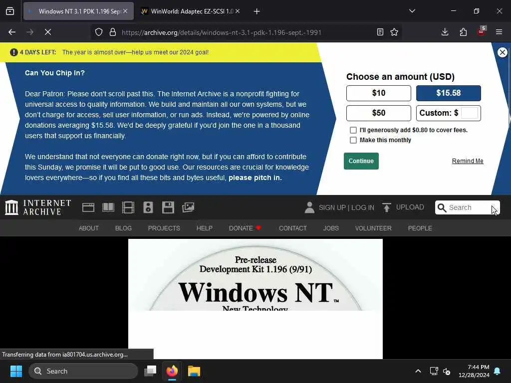
Task: Show hidden system tray icons
Action: coord(418,371)
